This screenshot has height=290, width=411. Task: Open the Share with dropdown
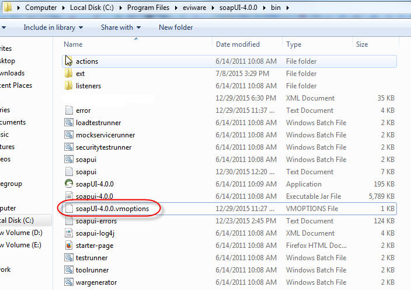(x=121, y=27)
